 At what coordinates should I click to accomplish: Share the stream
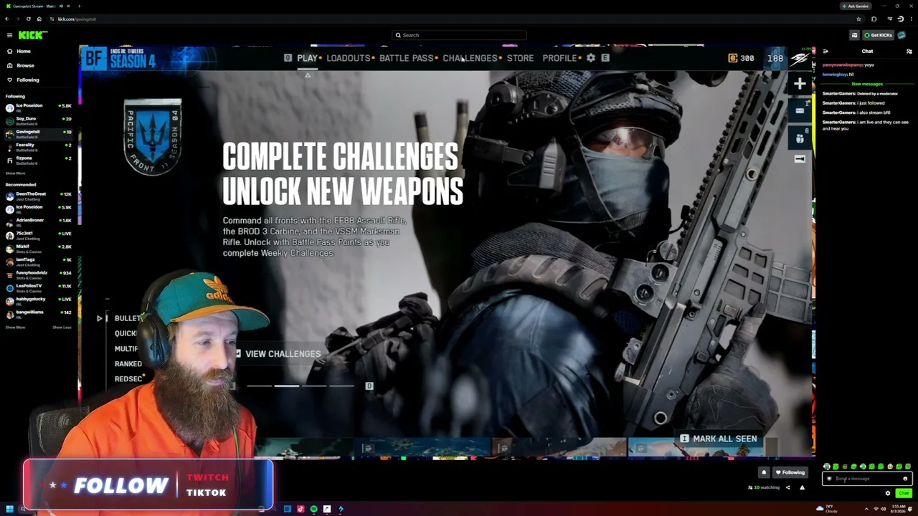pyautogui.click(x=787, y=488)
